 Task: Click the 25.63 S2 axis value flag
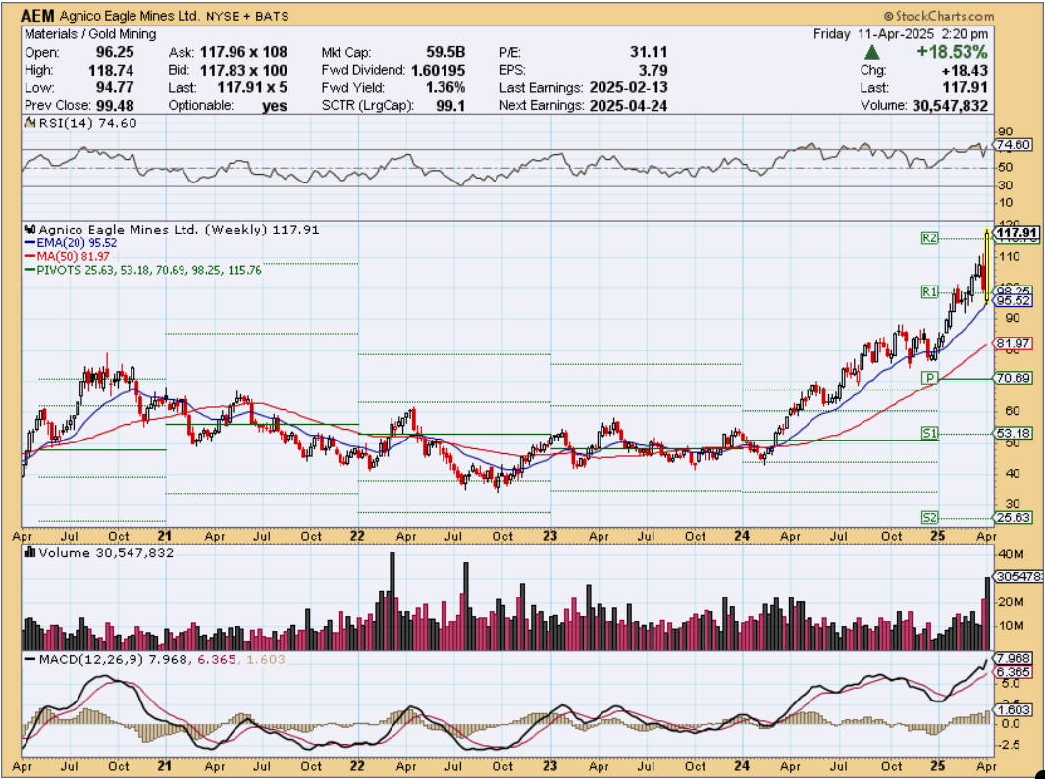(1013, 517)
